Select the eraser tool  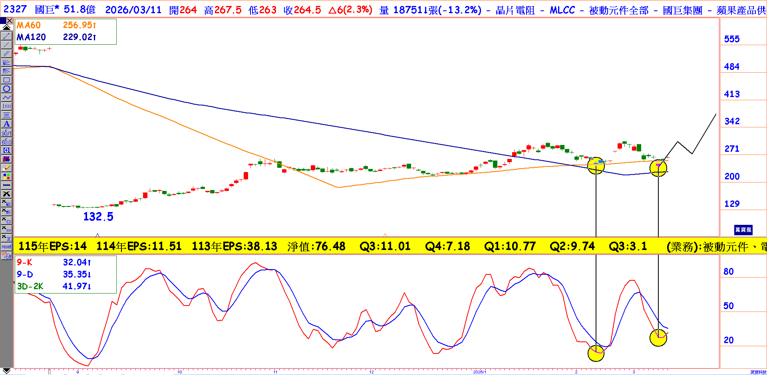coord(6,168)
